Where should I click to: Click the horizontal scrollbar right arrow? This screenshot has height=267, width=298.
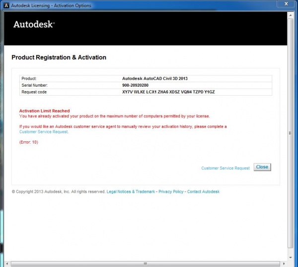(x=284, y=264)
